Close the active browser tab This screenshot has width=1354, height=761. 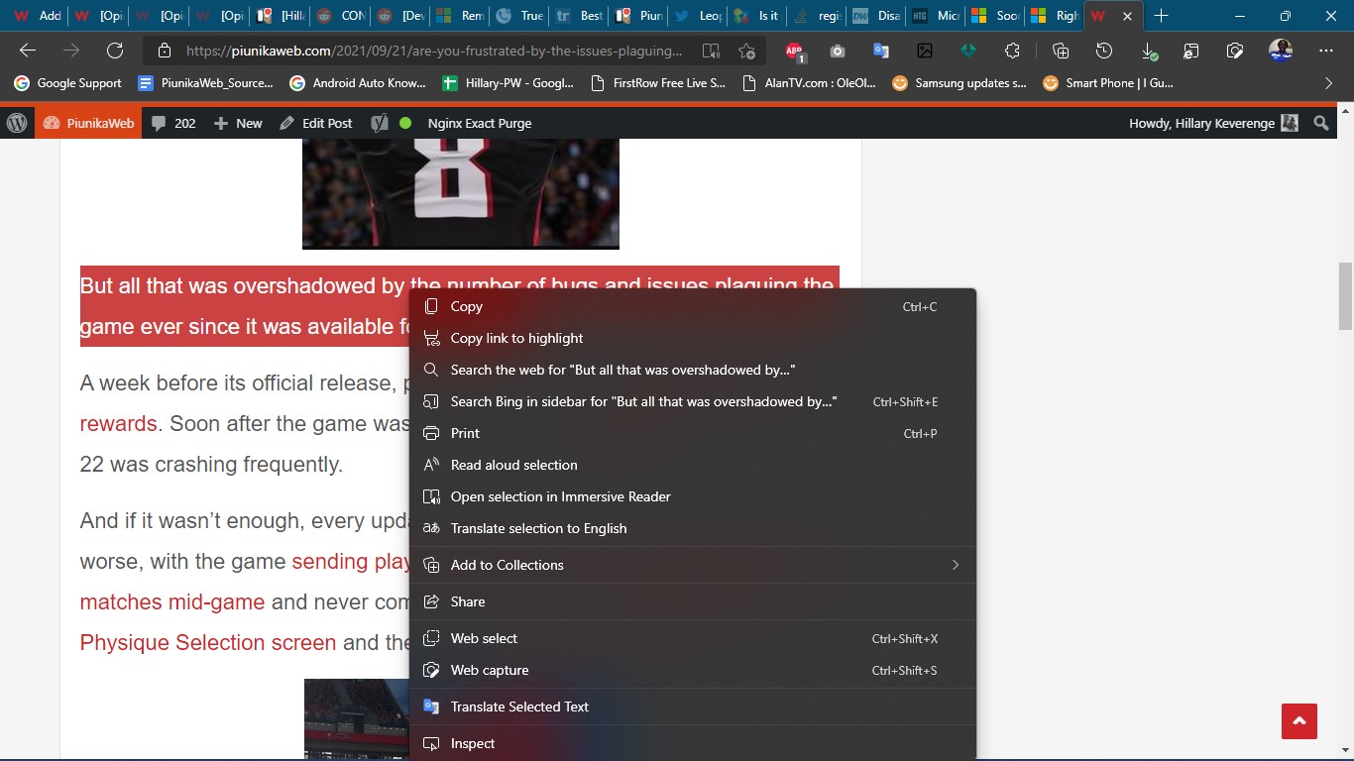click(x=1127, y=16)
